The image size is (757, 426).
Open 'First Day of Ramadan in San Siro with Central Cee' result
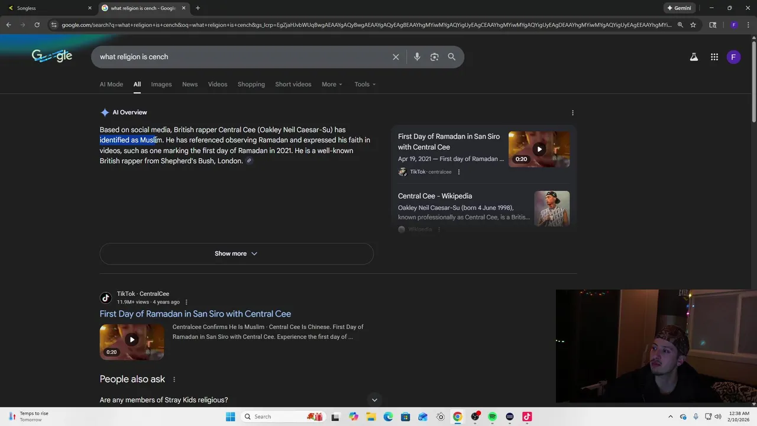tap(195, 314)
